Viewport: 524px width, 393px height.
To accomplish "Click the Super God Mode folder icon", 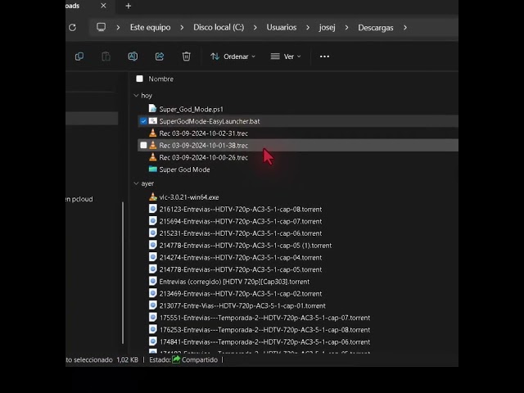I will (153, 169).
